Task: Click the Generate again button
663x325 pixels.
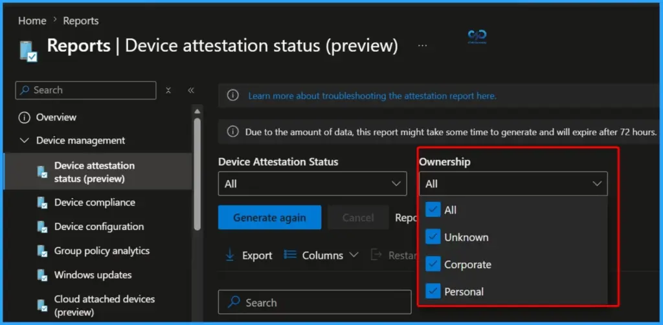Action: click(270, 218)
